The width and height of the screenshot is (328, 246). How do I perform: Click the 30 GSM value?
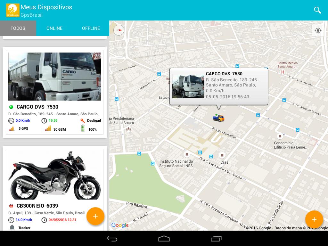click(60, 129)
